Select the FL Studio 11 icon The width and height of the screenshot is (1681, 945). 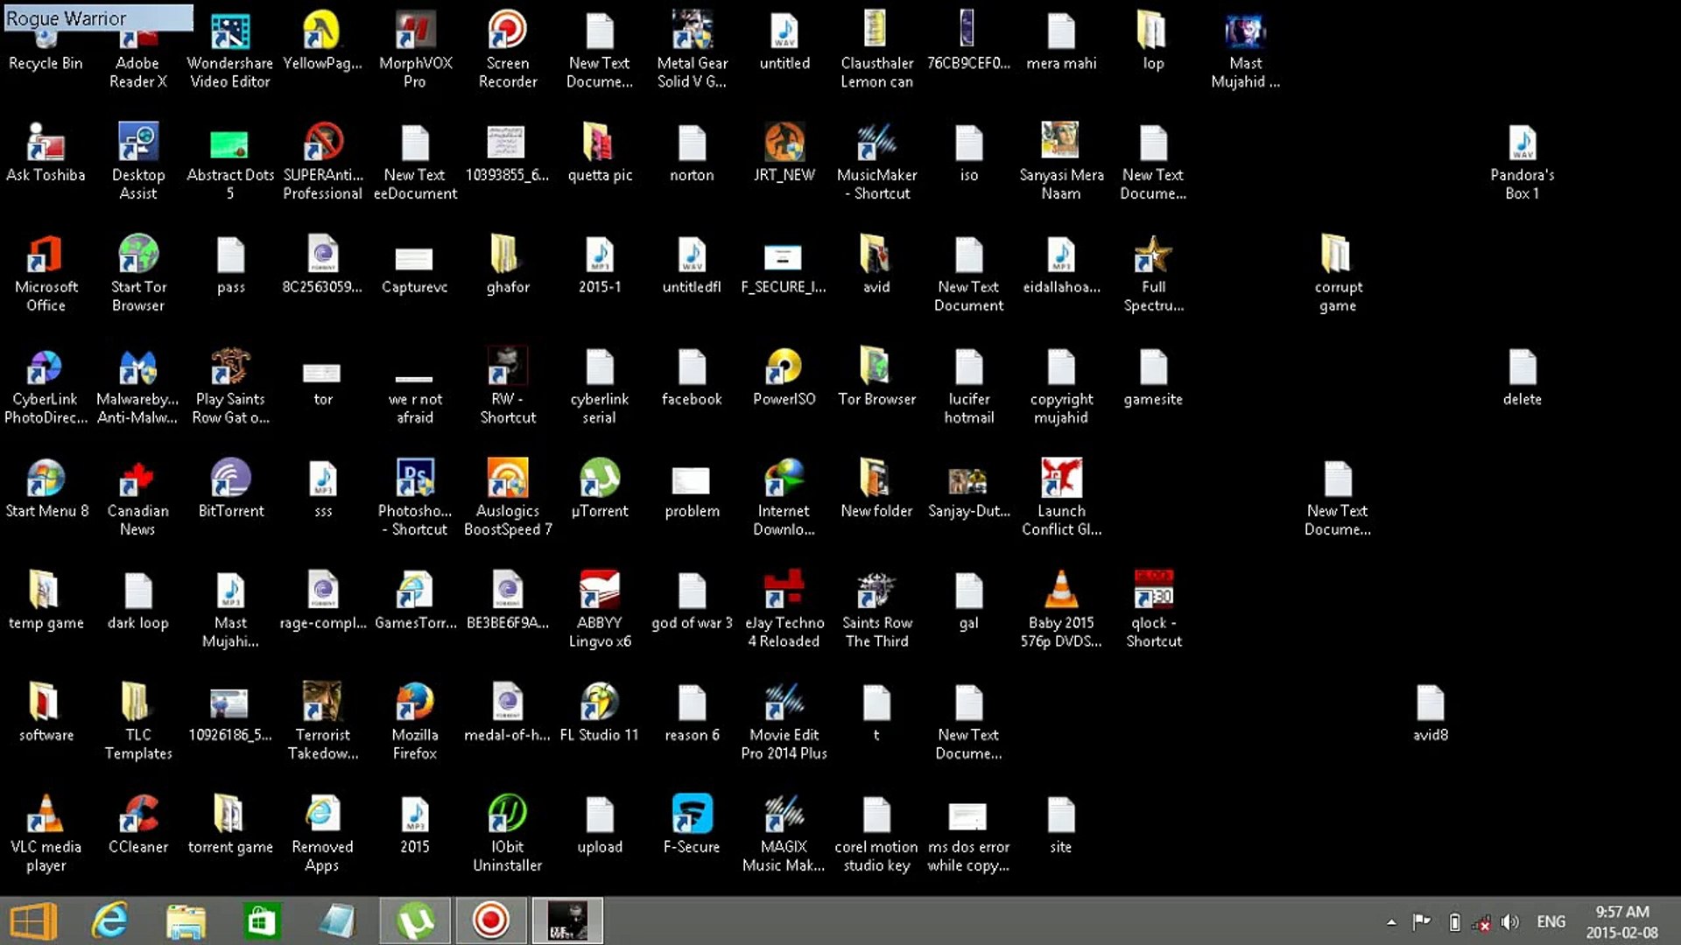tap(600, 714)
